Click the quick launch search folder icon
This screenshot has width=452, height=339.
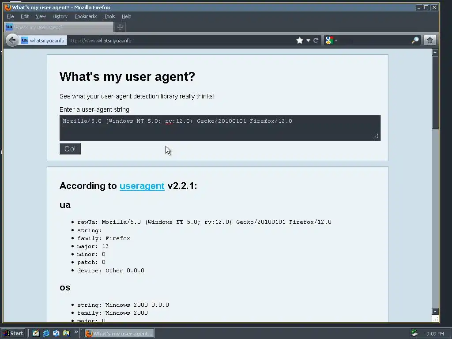point(66,333)
